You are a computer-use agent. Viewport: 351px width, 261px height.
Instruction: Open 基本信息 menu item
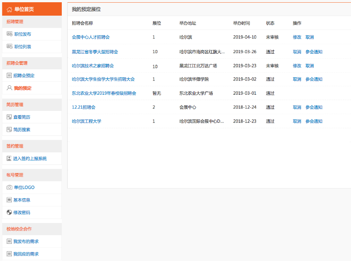(21, 200)
